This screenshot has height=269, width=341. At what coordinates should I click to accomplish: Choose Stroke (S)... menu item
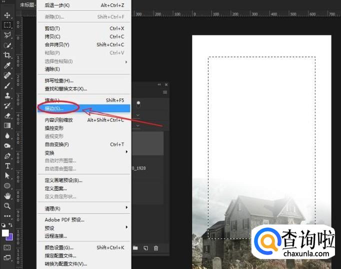pos(84,108)
